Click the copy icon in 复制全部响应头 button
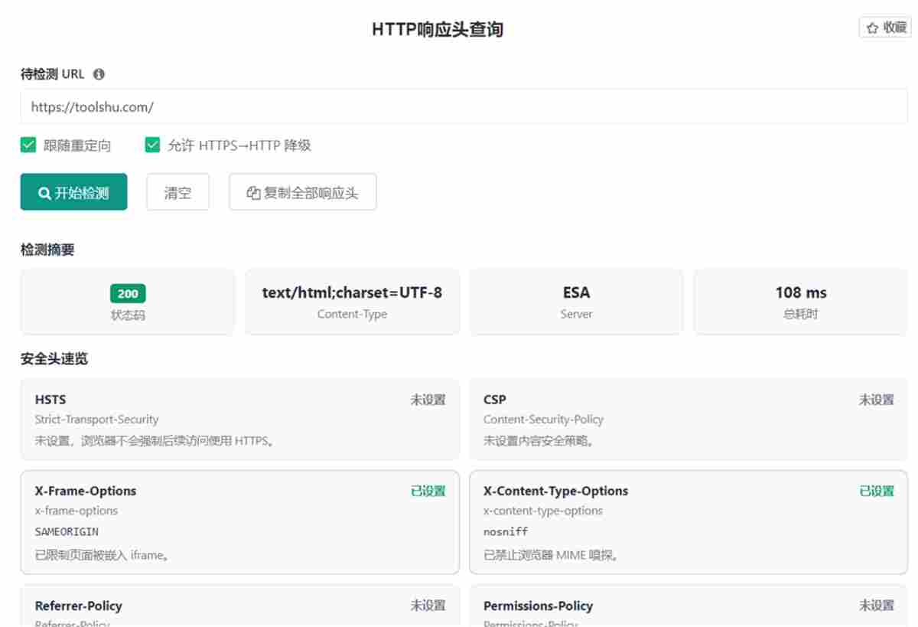 [x=253, y=193]
